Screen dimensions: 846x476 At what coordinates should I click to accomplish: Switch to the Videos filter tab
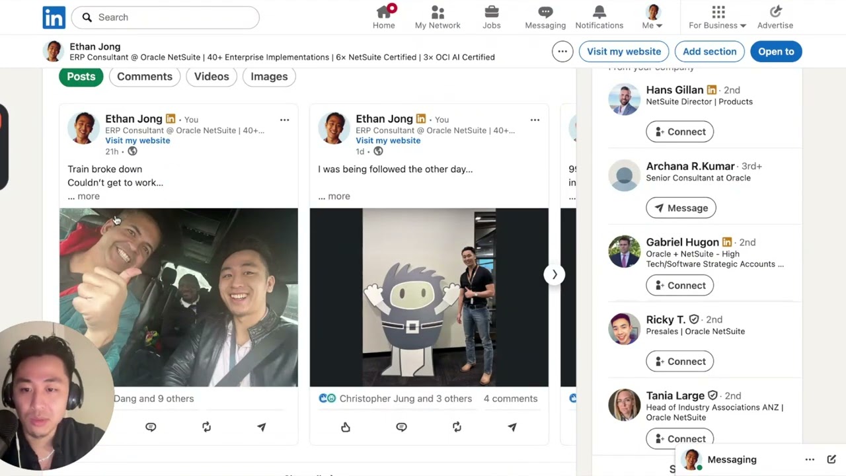click(x=211, y=77)
